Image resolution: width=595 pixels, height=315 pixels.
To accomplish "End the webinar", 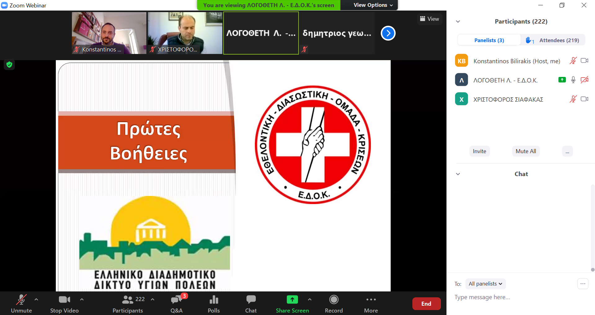I will [426, 304].
